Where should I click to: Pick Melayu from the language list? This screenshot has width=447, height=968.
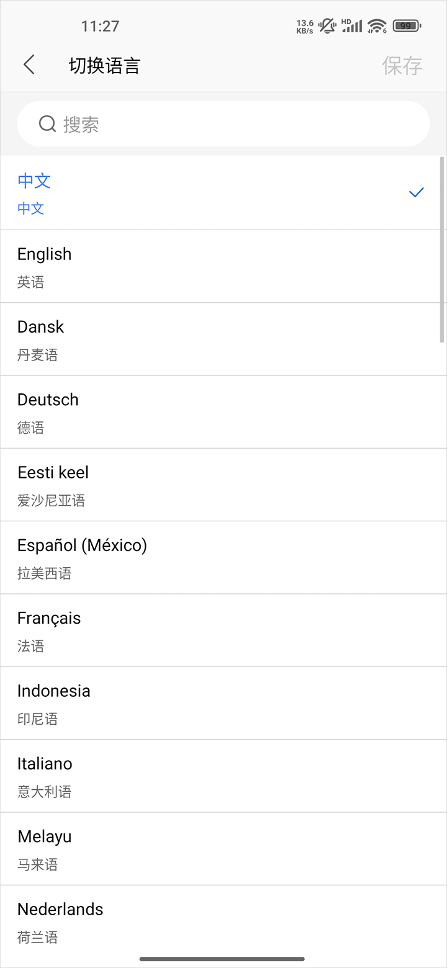(x=223, y=849)
